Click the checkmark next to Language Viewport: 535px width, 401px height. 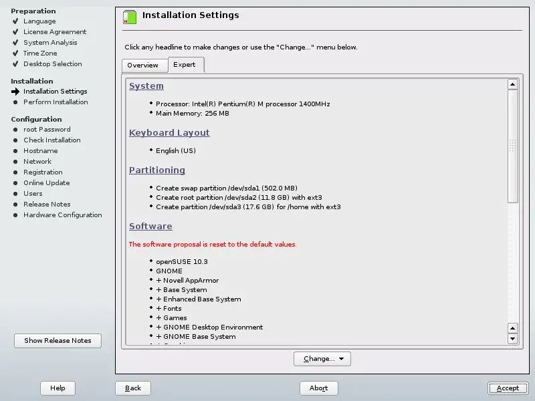tap(15, 21)
